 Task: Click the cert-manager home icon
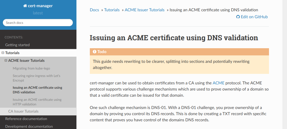pos(25,6)
